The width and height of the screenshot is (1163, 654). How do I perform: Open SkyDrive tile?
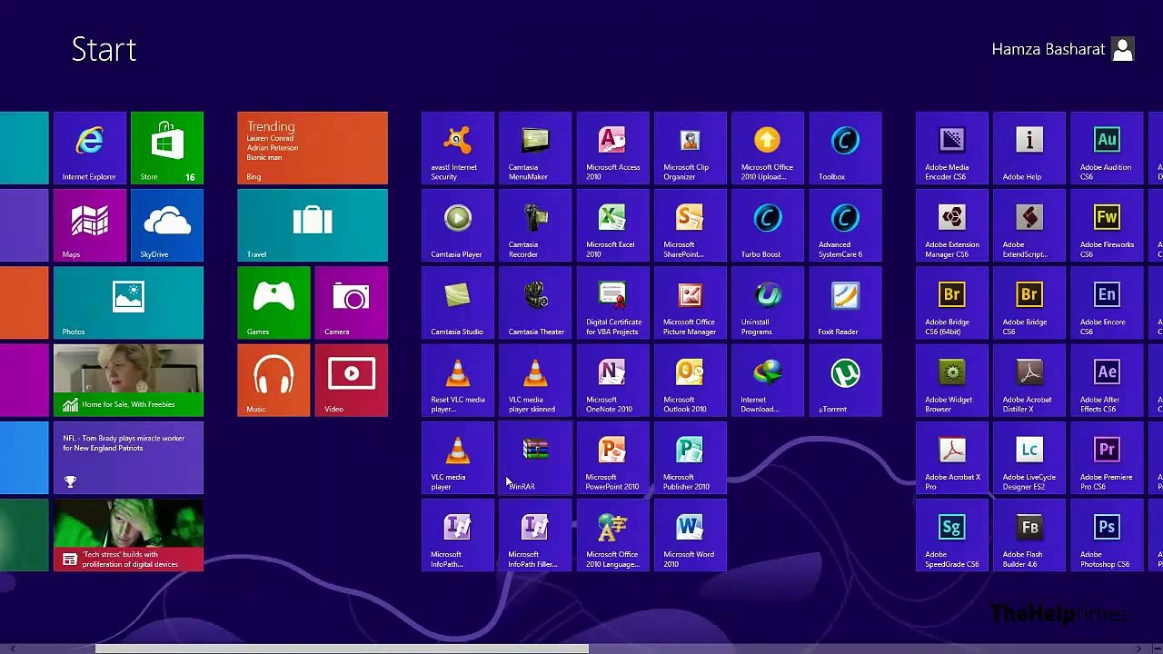[167, 225]
